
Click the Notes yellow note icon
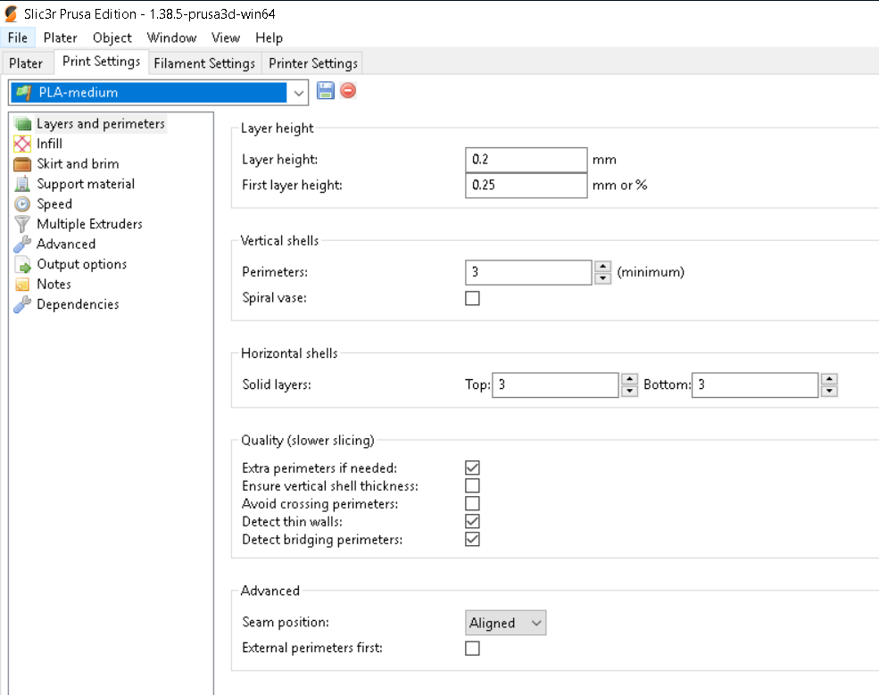(x=22, y=285)
